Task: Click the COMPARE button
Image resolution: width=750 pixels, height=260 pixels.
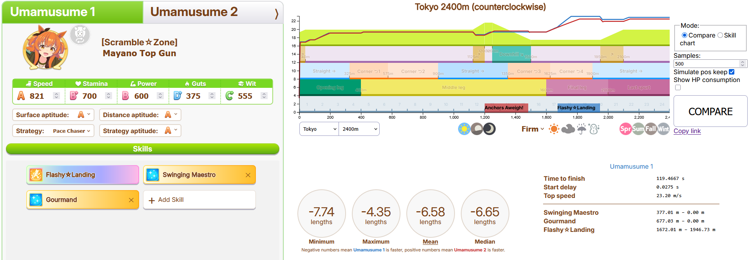Action: click(x=710, y=111)
